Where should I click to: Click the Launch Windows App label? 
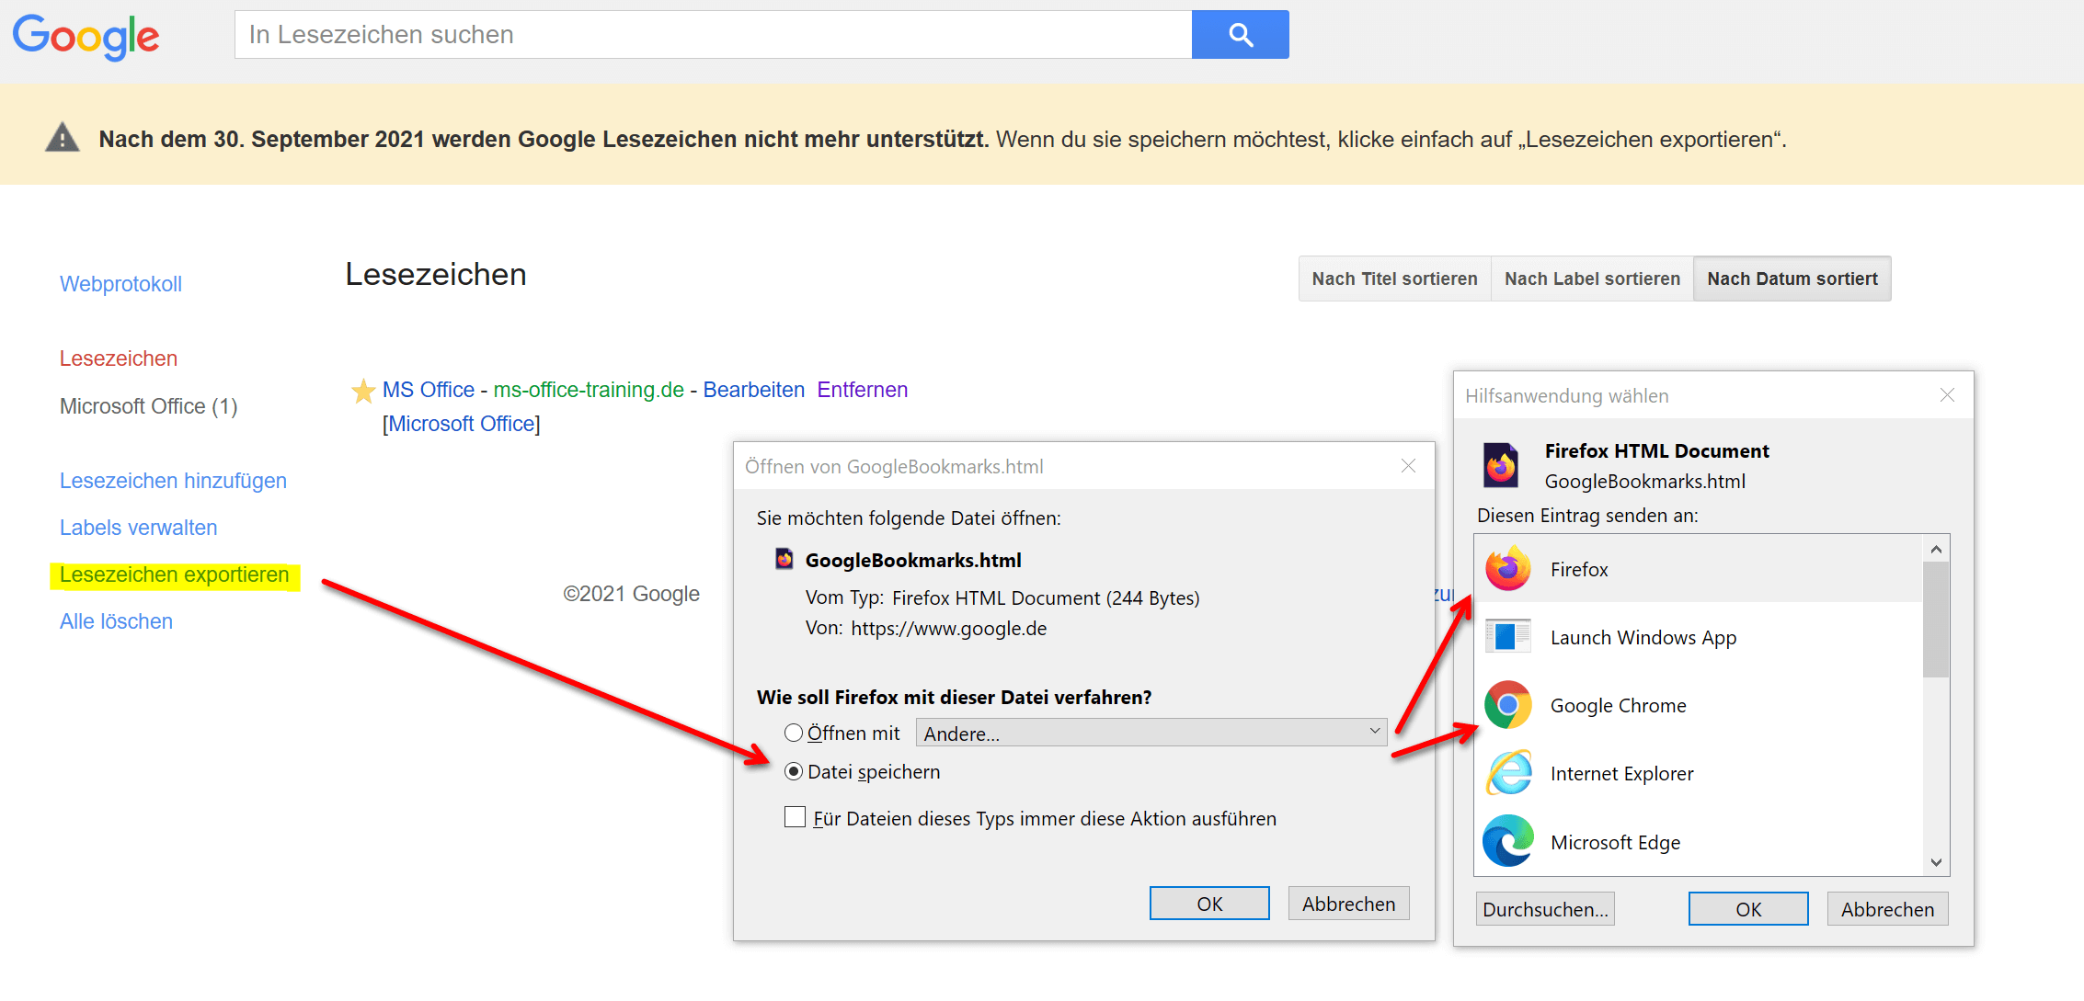[1643, 637]
